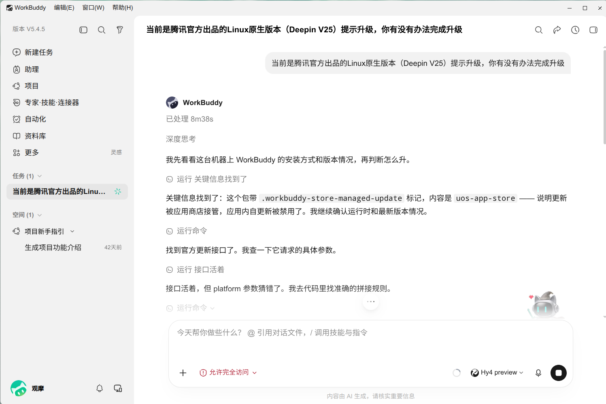Collapse the 任务 (1) section
The width and height of the screenshot is (606, 404).
click(x=27, y=176)
